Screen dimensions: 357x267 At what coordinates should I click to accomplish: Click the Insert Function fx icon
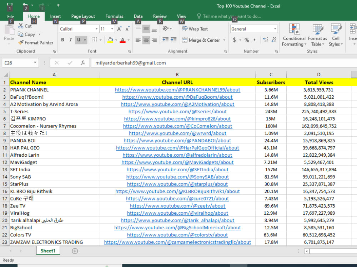tap(83, 63)
